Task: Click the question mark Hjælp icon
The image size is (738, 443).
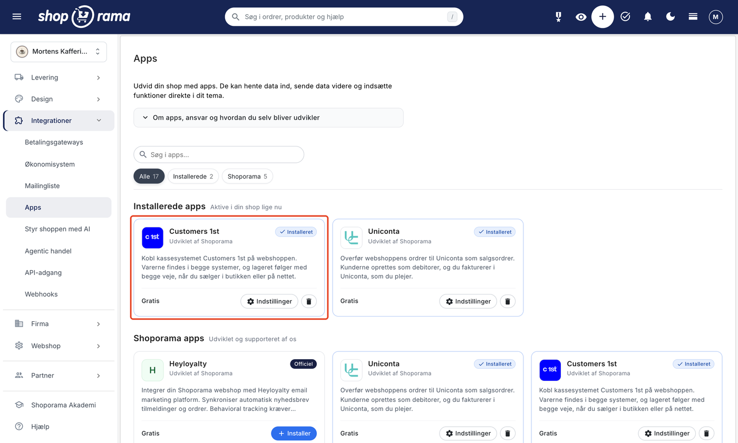Action: click(x=19, y=427)
